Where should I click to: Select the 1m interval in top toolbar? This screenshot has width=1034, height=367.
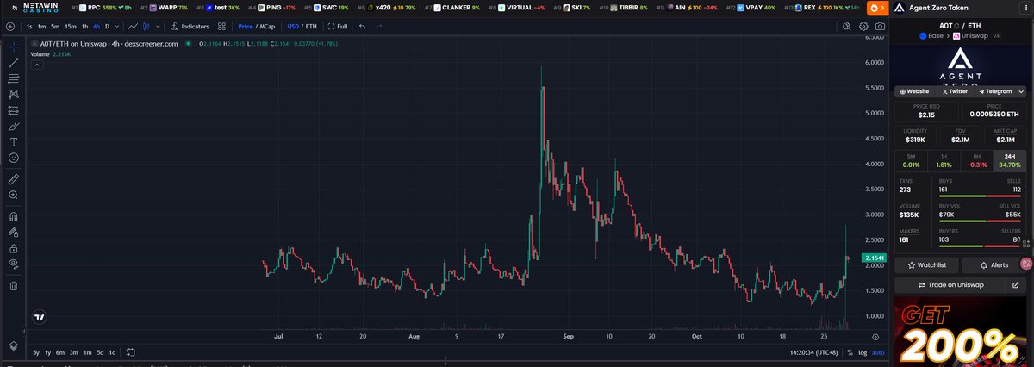click(x=42, y=27)
